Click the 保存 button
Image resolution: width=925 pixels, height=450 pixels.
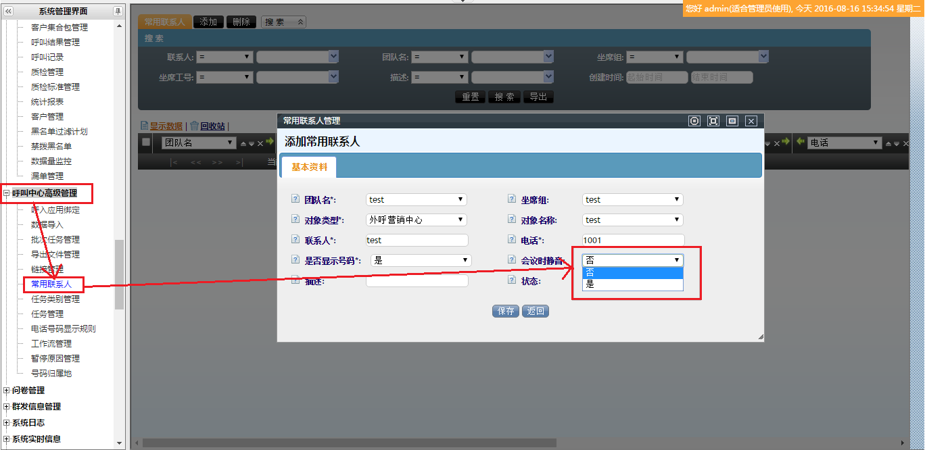point(505,311)
